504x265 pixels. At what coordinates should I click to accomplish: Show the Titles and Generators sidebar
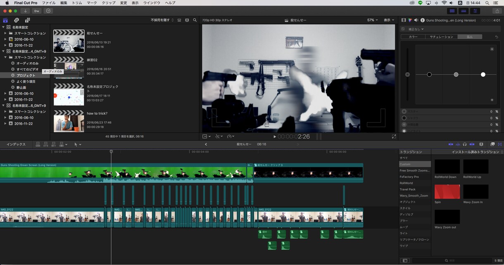pyautogui.click(x=27, y=20)
